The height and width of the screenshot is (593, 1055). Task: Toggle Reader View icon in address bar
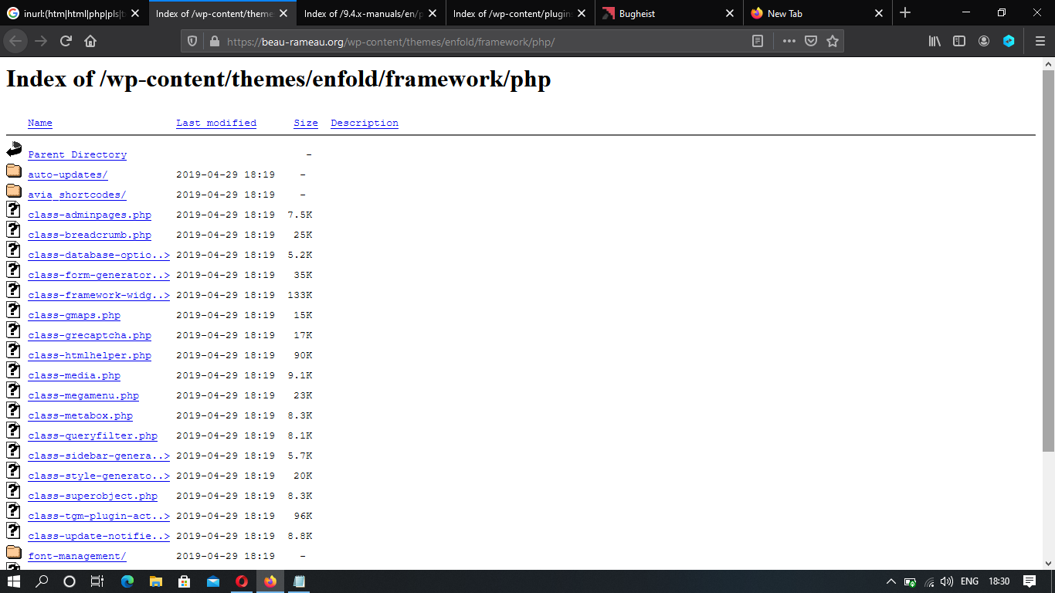[x=758, y=42]
